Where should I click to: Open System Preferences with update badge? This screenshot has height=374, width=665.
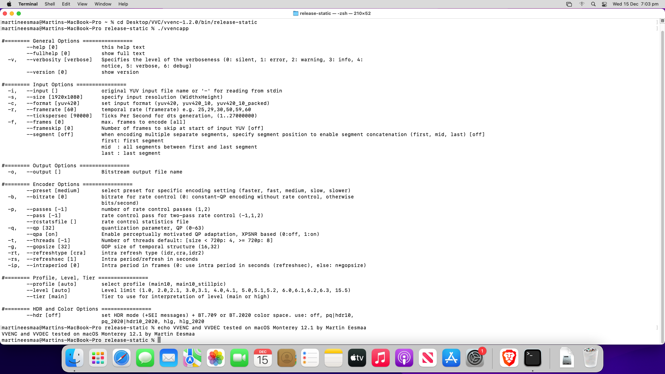tap(475, 358)
